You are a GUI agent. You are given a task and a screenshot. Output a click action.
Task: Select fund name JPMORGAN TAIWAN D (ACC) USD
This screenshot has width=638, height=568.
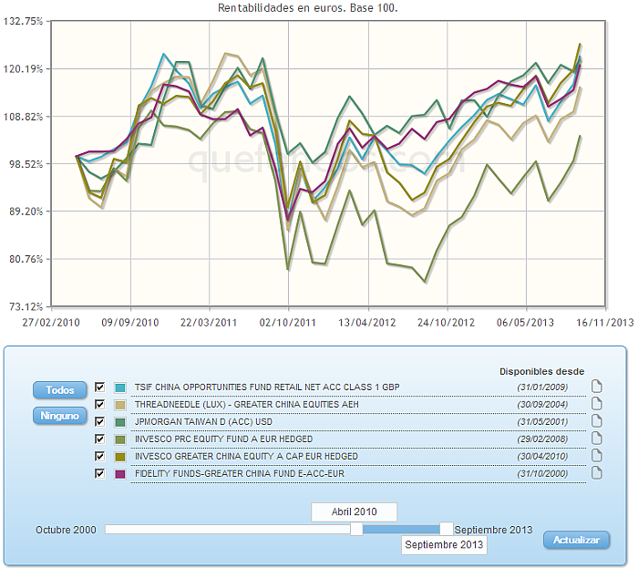click(x=203, y=421)
